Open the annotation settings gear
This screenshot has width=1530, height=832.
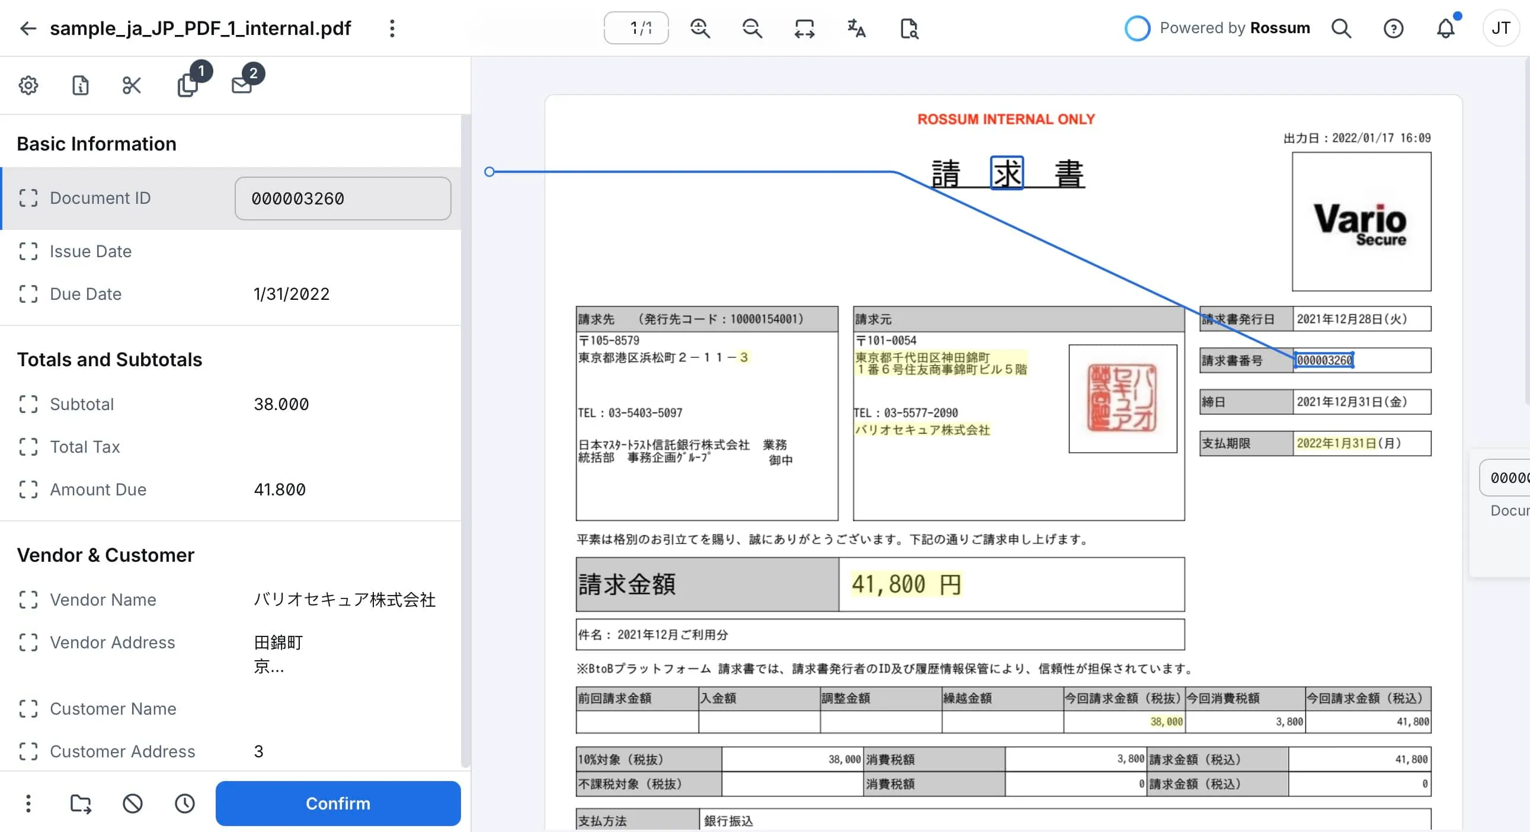pyautogui.click(x=28, y=85)
